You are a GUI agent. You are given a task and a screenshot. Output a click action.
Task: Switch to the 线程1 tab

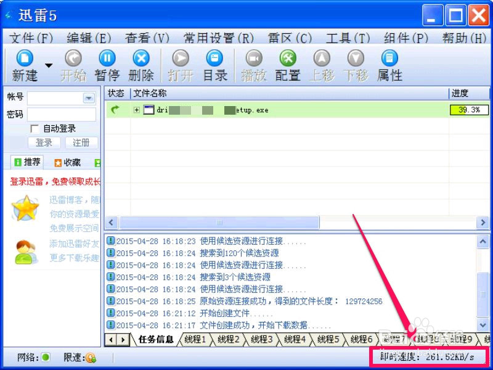tap(195, 340)
